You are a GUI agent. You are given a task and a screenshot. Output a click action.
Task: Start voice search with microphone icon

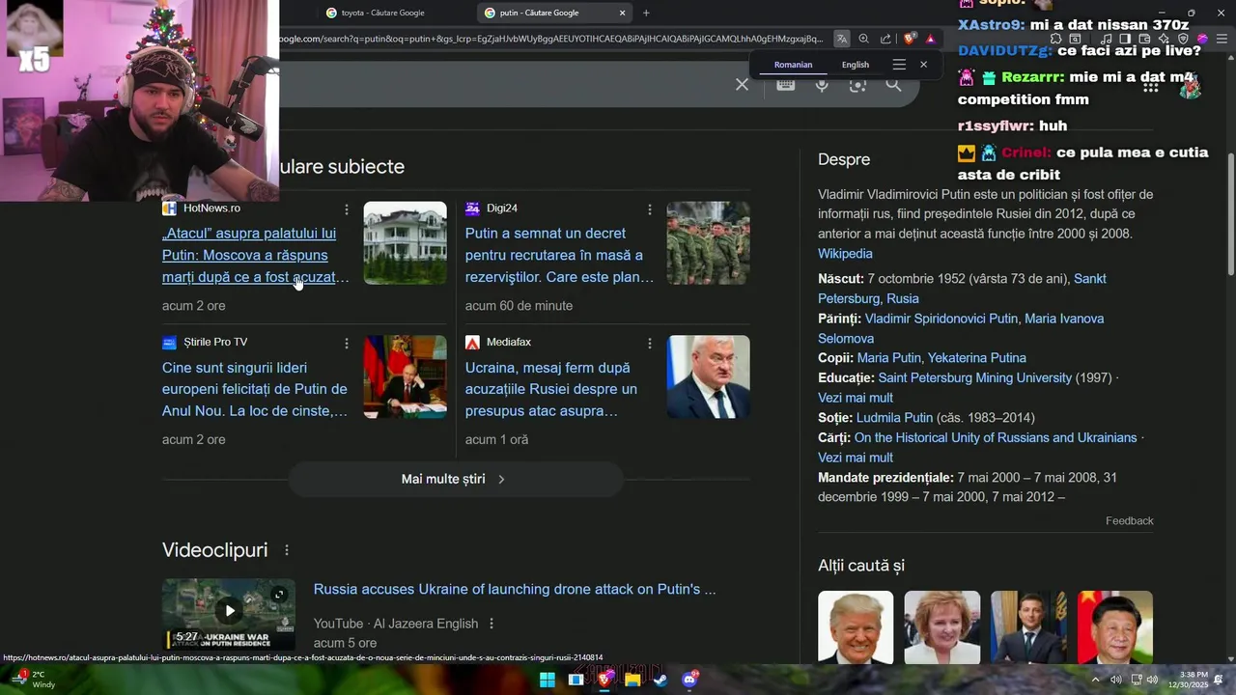pyautogui.click(x=822, y=85)
